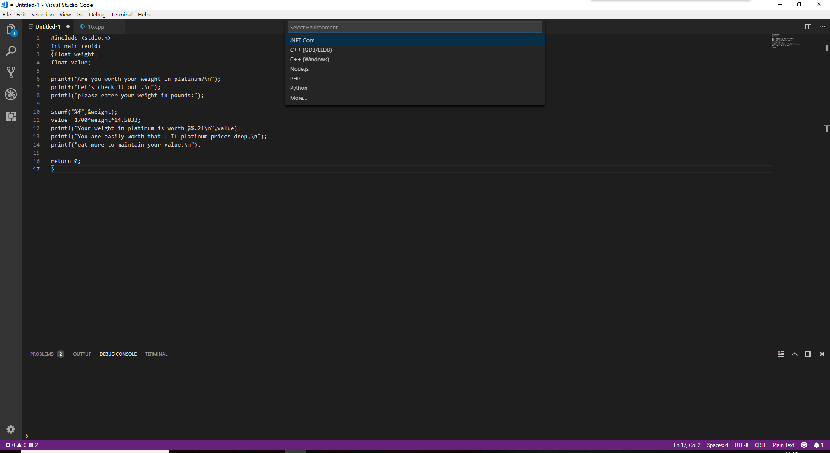Restore down the VS Code window
Viewport: 830px width, 453px height.
click(x=799, y=5)
